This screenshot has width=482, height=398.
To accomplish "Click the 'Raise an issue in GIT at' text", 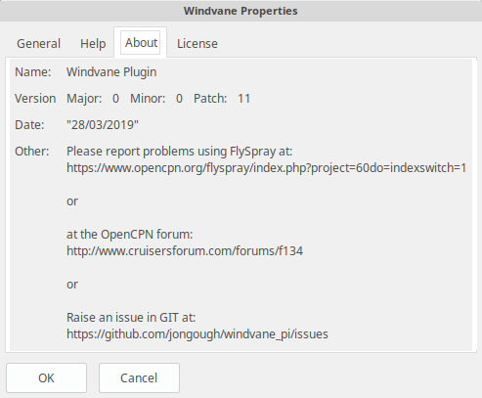I will [x=131, y=318].
